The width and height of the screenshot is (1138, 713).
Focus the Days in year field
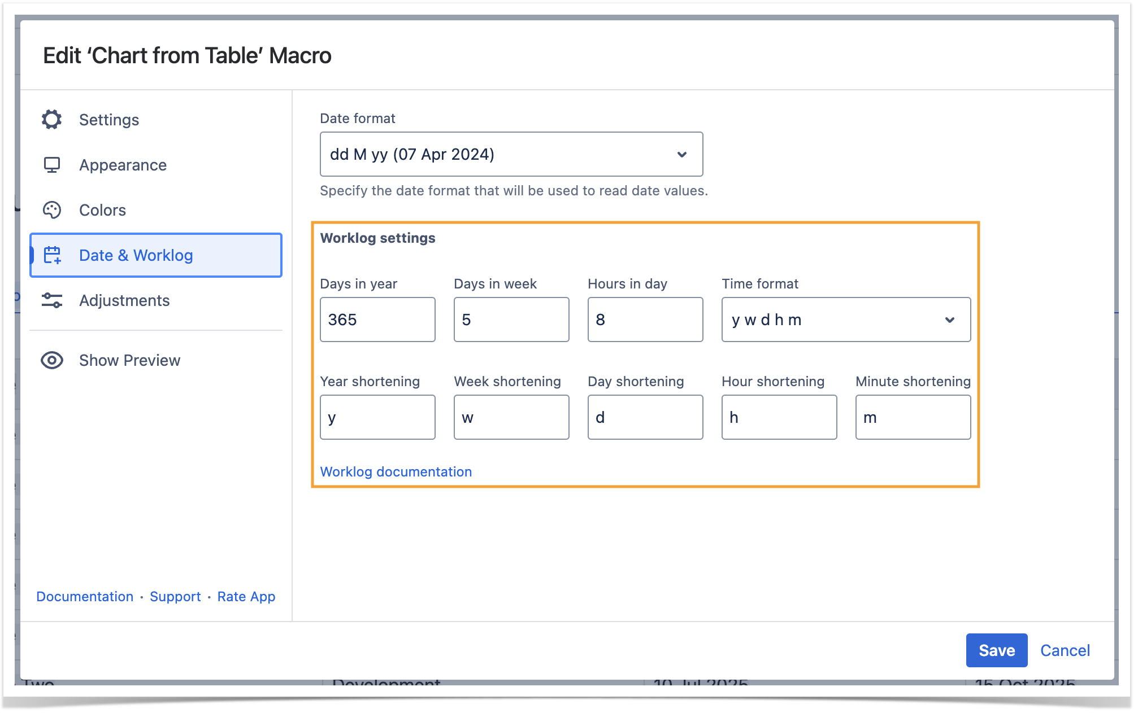[377, 320]
